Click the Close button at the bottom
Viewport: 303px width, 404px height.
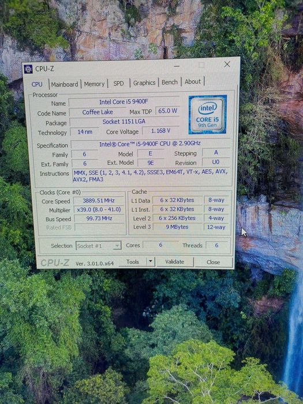[x=213, y=262]
